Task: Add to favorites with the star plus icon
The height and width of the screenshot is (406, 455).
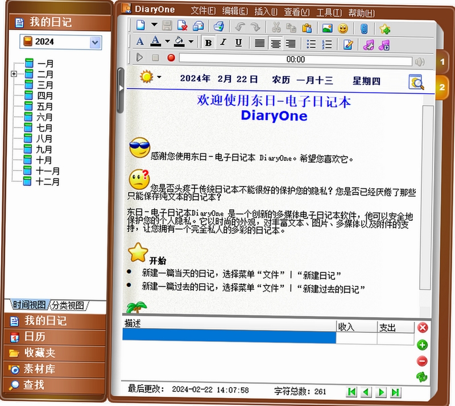Action: click(x=385, y=30)
